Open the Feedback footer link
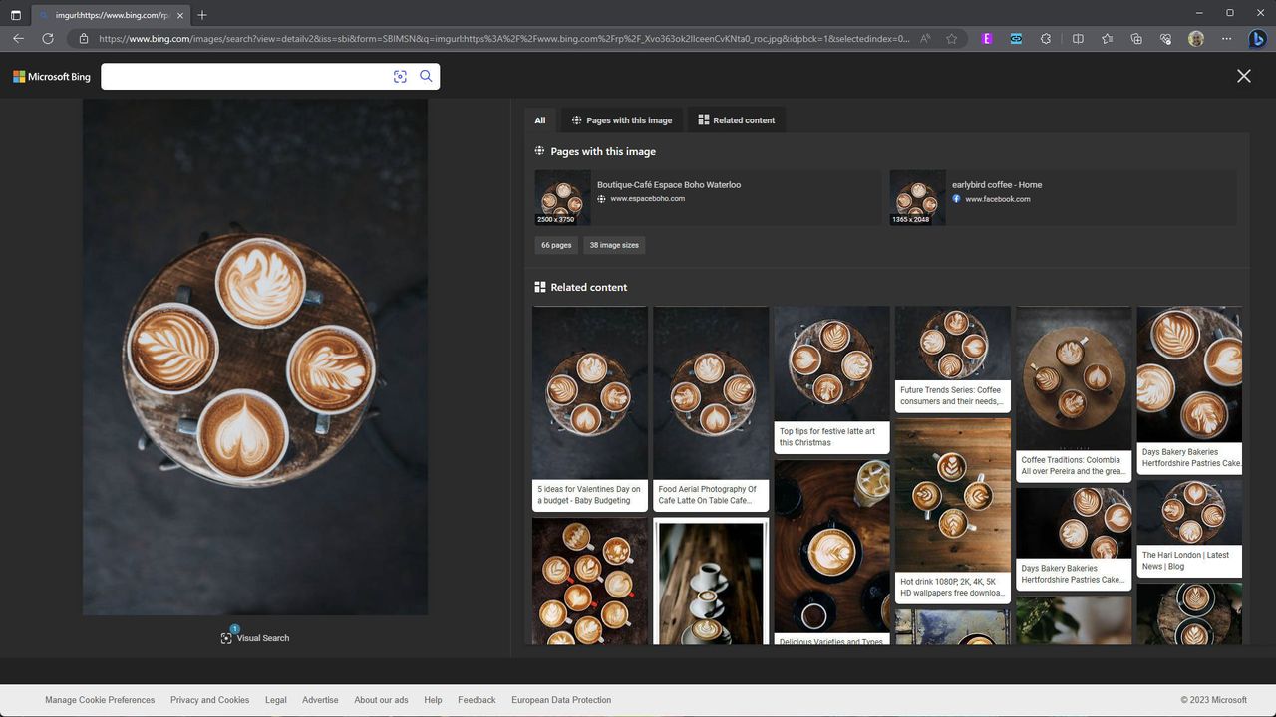The height and width of the screenshot is (717, 1276). click(477, 700)
